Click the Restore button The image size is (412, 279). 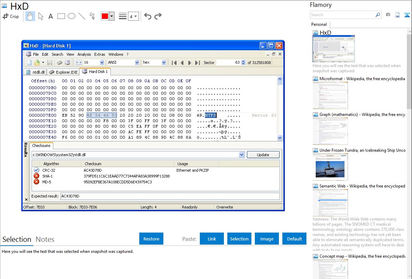(151, 239)
